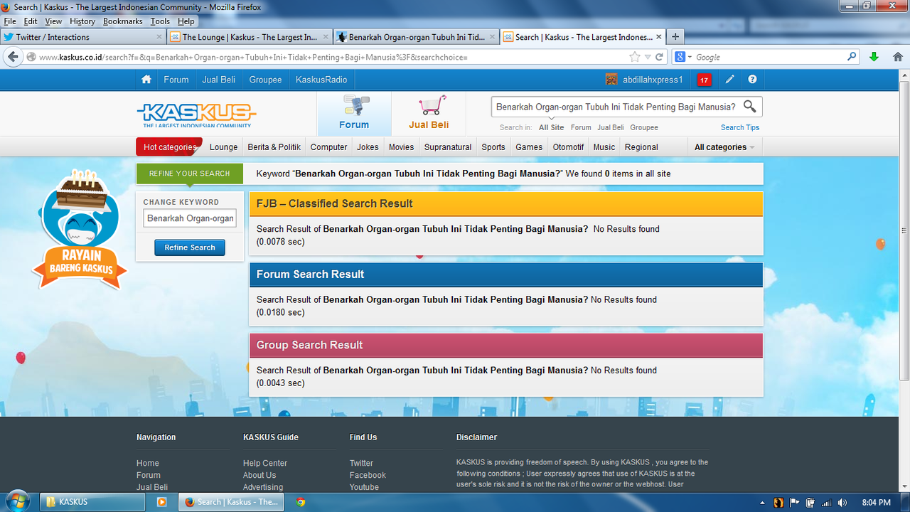
Task: Switch to The Lounge | Kaskus tab
Action: pyautogui.click(x=250, y=37)
